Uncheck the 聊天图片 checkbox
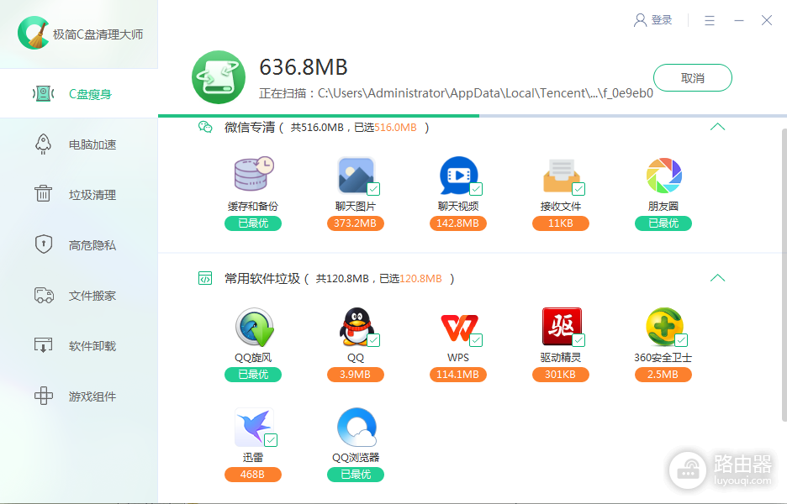787x504 pixels. tap(373, 189)
